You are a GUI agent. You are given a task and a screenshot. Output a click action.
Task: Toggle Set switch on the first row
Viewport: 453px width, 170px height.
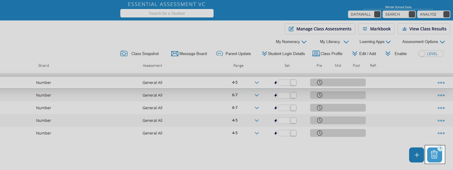coord(287,82)
